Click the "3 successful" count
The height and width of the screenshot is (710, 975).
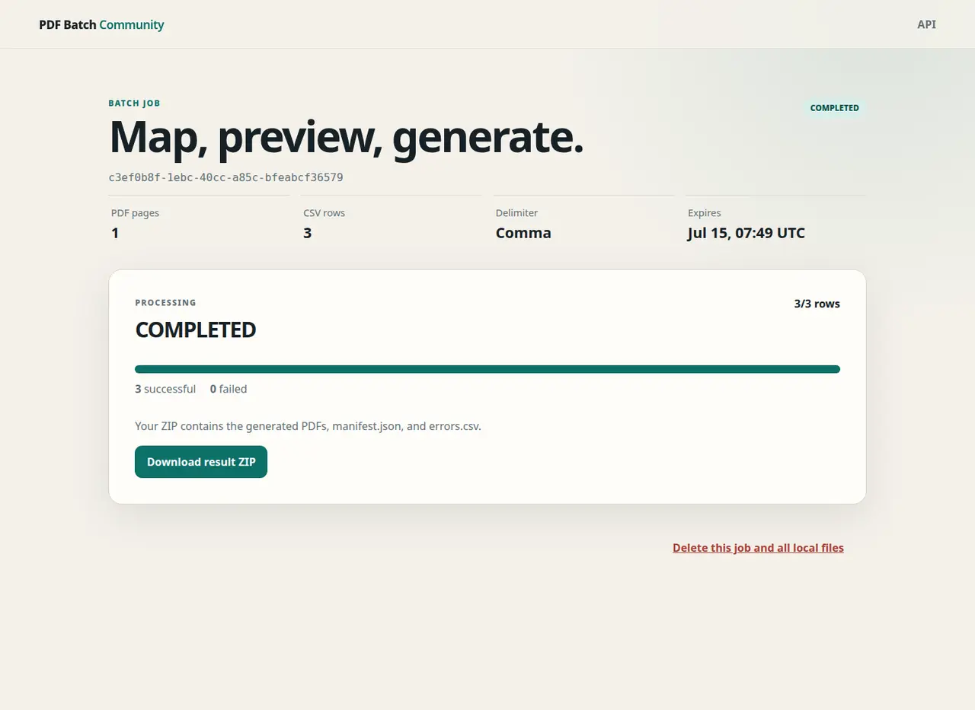tap(165, 389)
